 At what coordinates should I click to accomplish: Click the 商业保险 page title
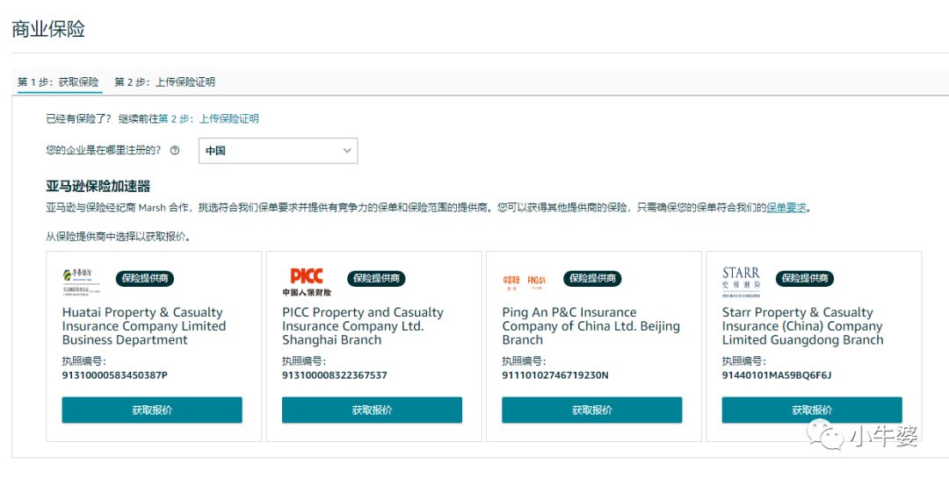click(48, 29)
